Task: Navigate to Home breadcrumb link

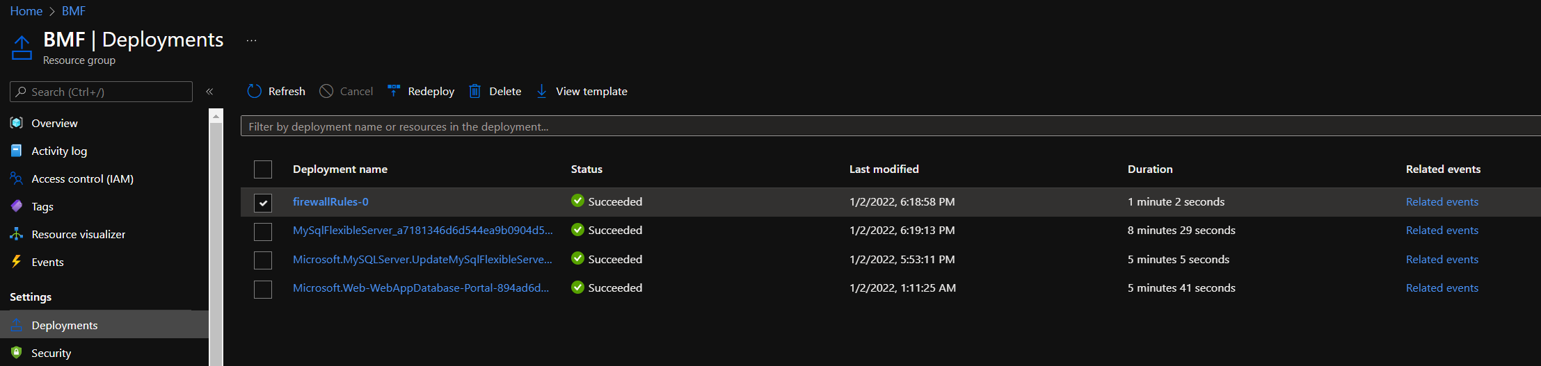Action: coord(26,11)
